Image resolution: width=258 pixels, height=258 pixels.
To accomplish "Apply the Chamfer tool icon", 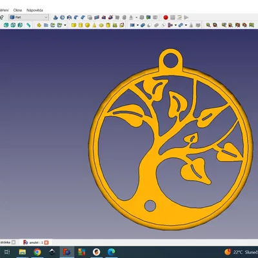I will click(x=83, y=17).
